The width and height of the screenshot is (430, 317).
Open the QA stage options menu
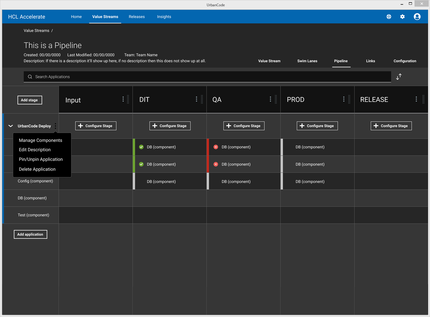click(270, 99)
